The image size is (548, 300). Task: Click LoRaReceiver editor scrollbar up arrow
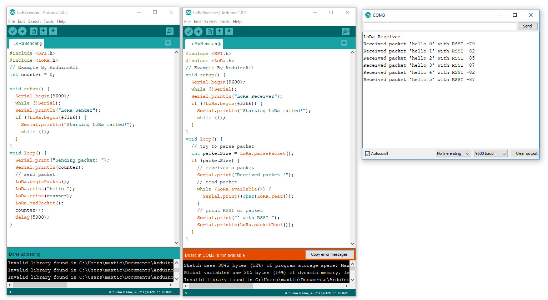coord(352,52)
